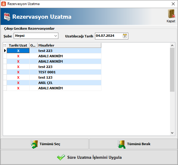This screenshot has width=178, height=165.
Task: Click the Tümünü Seç door icon
Action: pyautogui.click(x=34, y=144)
